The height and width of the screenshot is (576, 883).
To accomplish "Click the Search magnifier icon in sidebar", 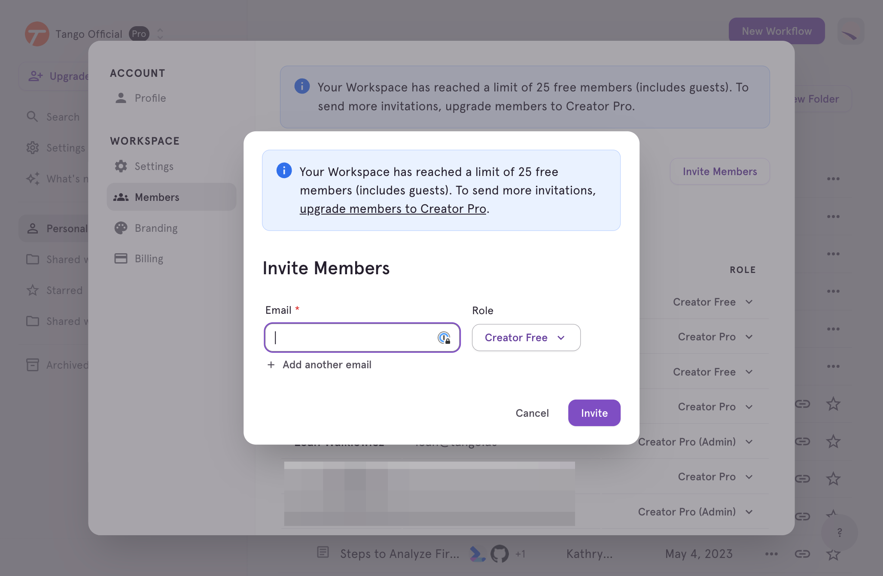I will pyautogui.click(x=32, y=116).
